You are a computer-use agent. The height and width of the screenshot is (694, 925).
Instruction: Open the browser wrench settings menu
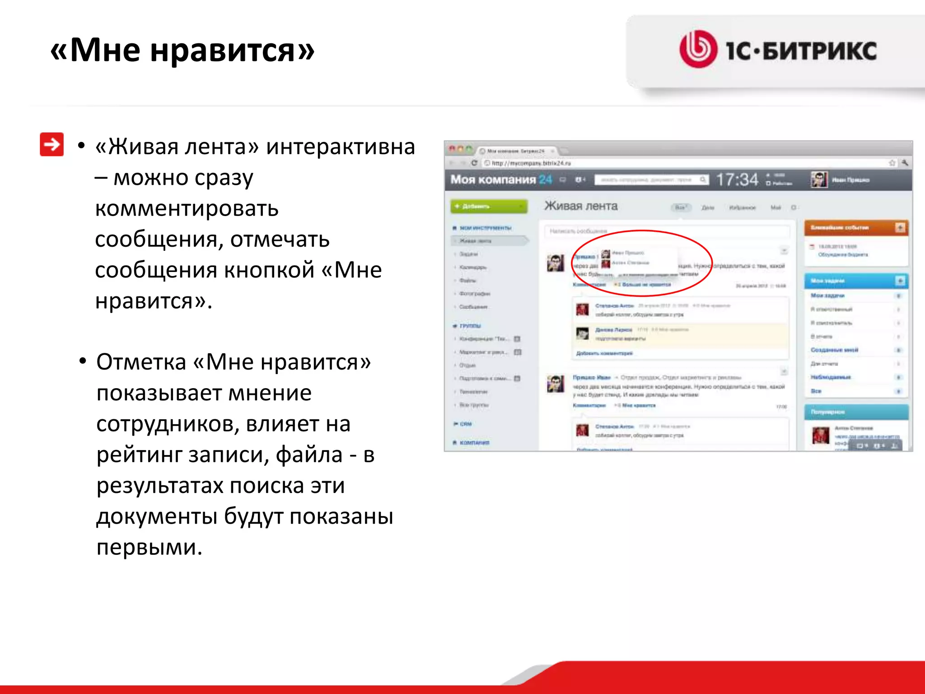(x=905, y=163)
